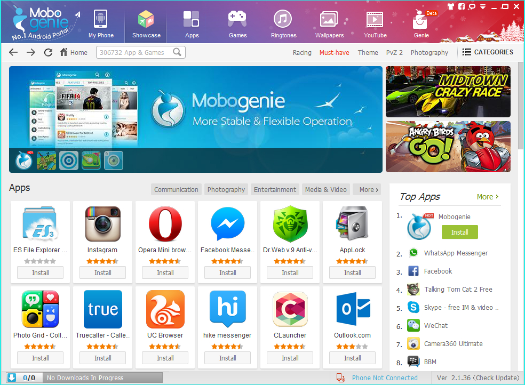This screenshot has width=525, height=385.
Task: Open the UC Browser app icon
Action: click(165, 309)
